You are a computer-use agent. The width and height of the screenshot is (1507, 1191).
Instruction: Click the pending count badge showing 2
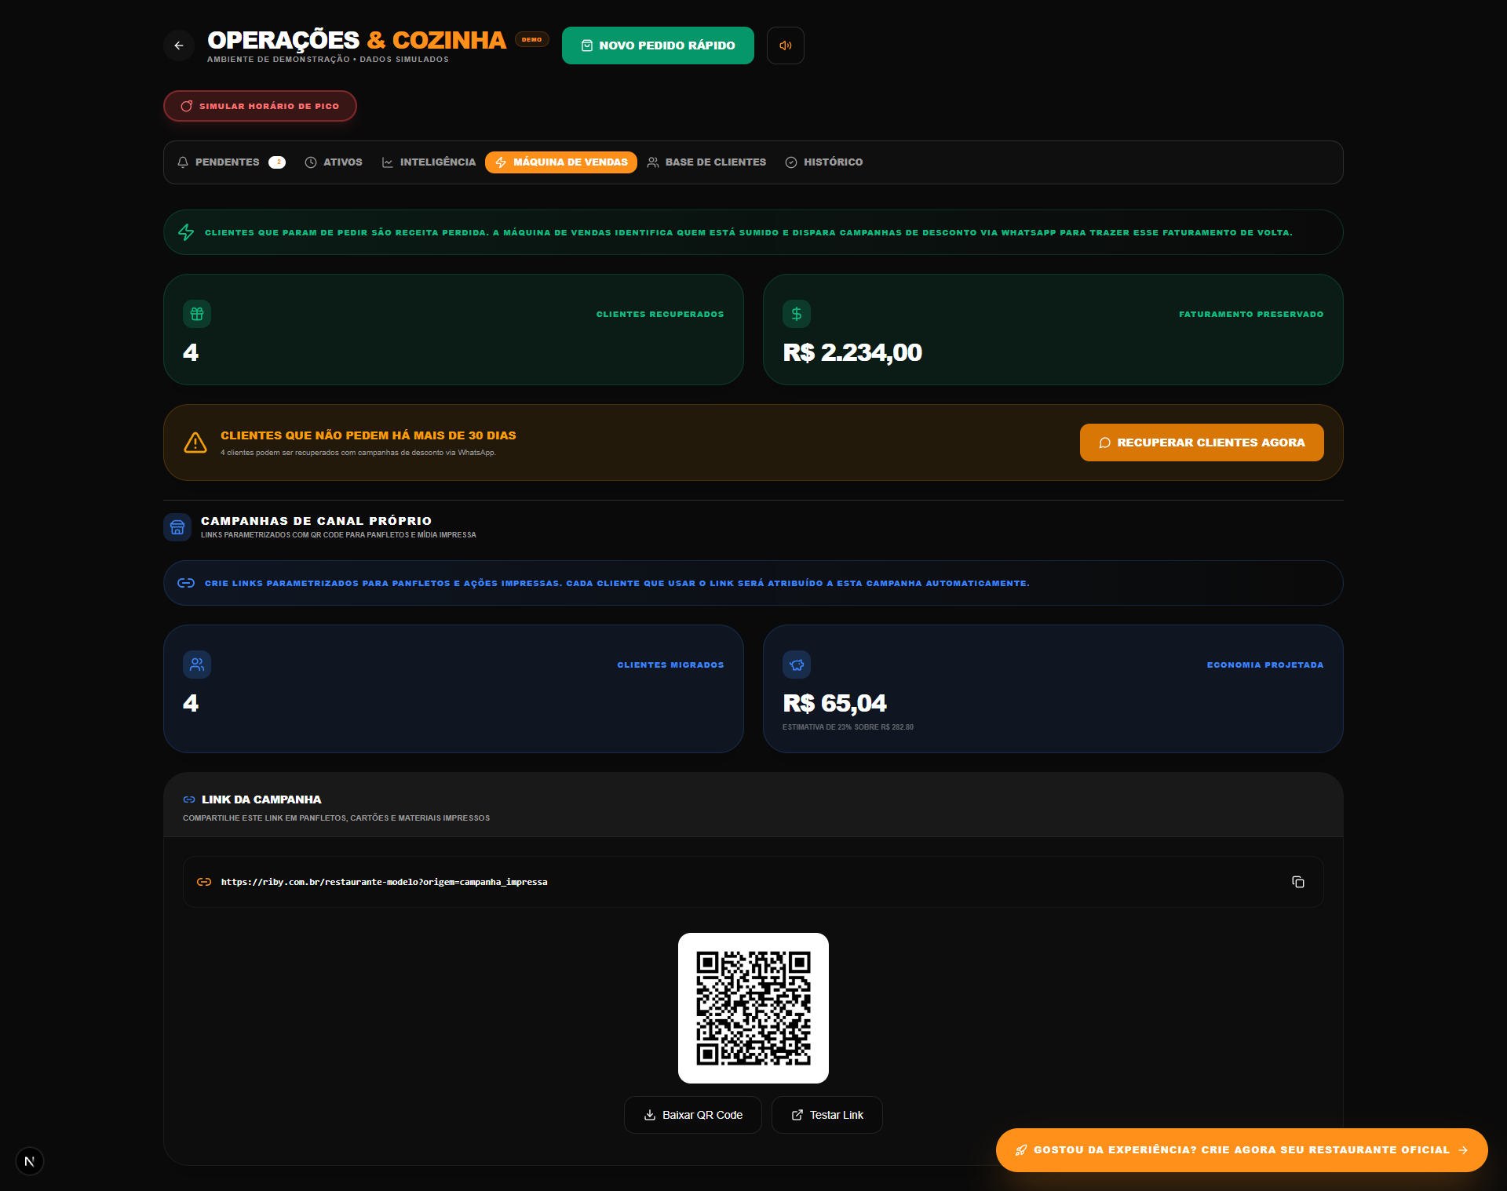(x=277, y=162)
